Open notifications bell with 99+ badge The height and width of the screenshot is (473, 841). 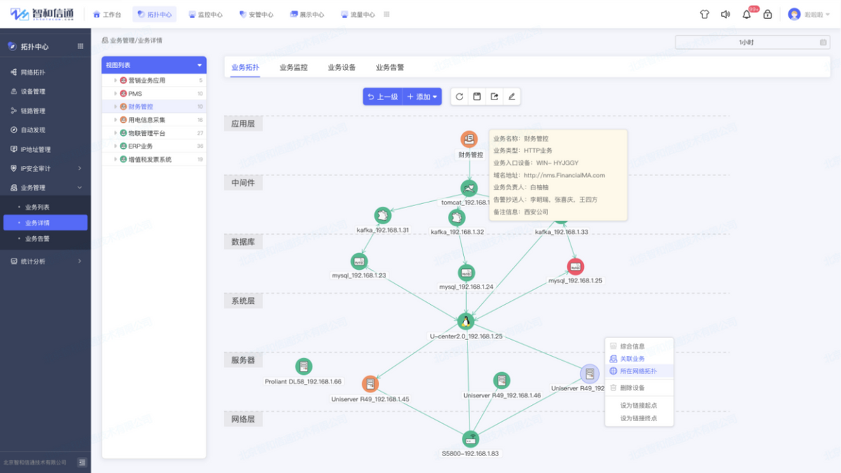click(x=746, y=15)
